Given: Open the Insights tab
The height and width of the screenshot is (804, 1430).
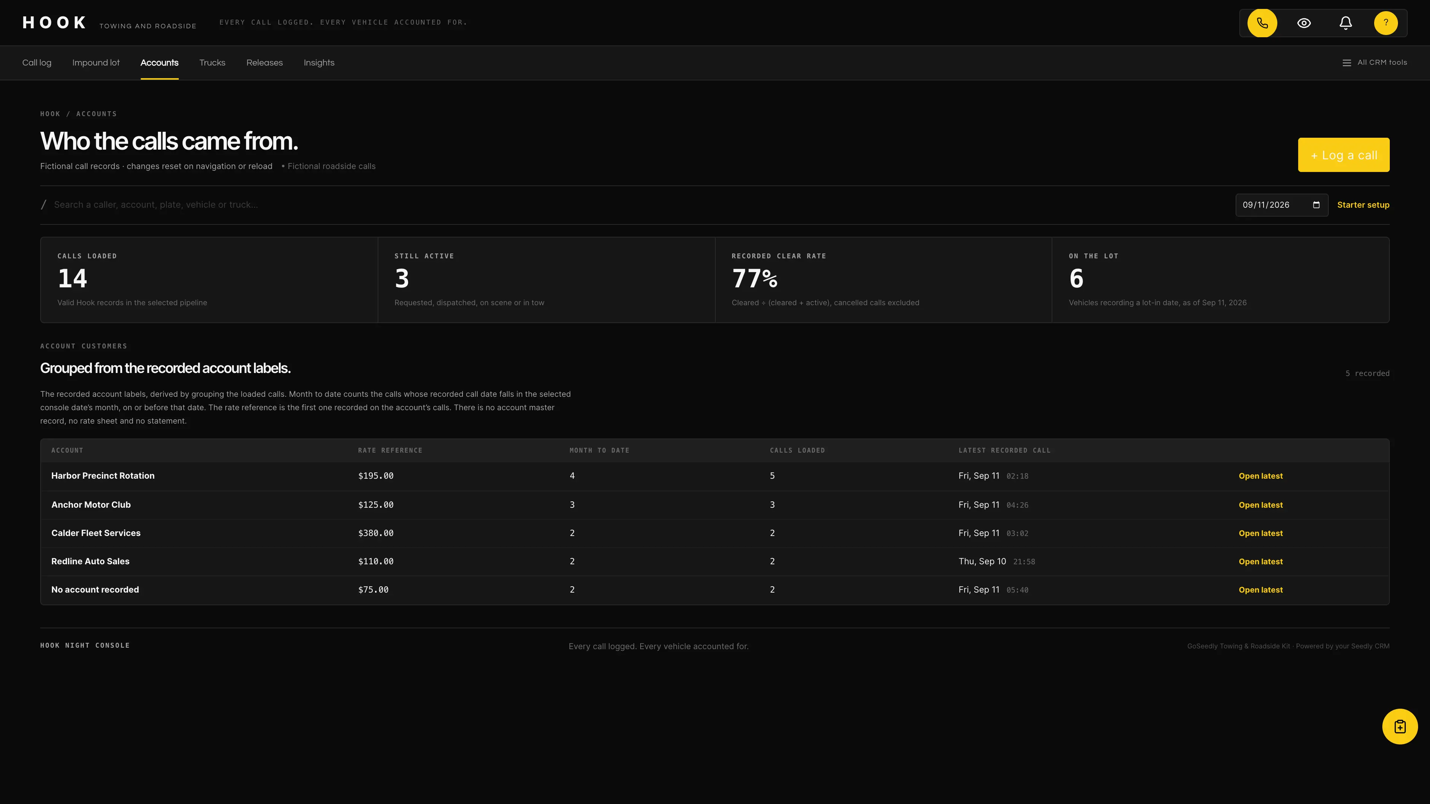Looking at the screenshot, I should click(319, 63).
